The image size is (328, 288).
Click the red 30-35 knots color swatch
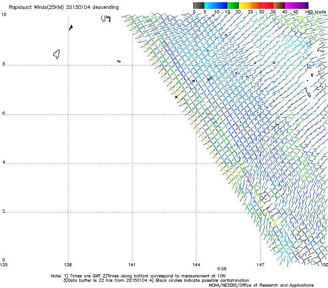tap(268, 5)
